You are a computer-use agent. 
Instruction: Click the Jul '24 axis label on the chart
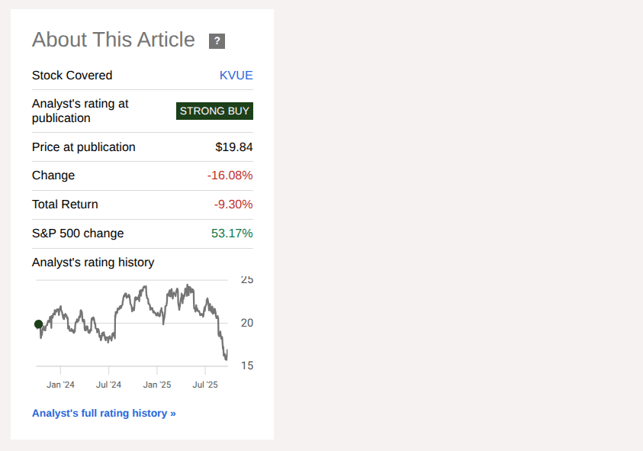[108, 385]
